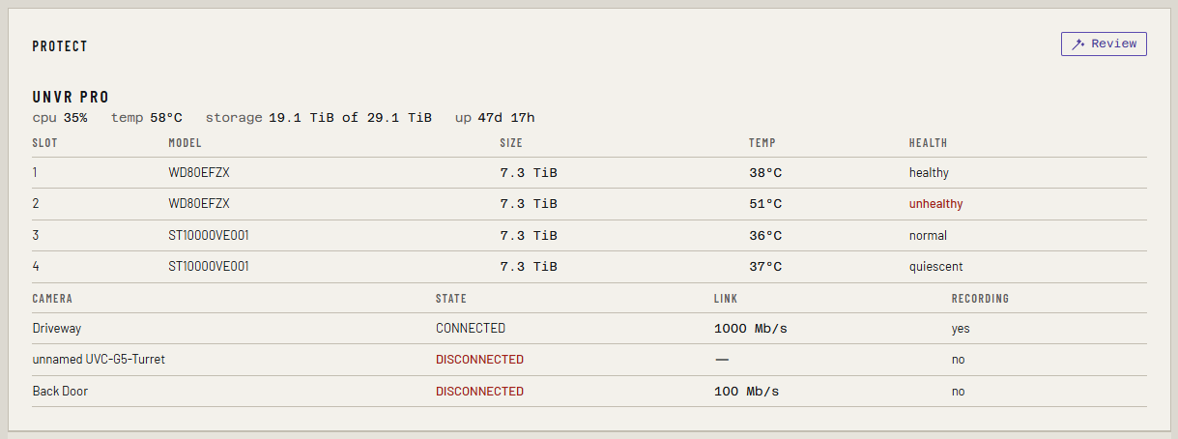The width and height of the screenshot is (1178, 439).
Task: Click the normal health status
Action: 928,236
